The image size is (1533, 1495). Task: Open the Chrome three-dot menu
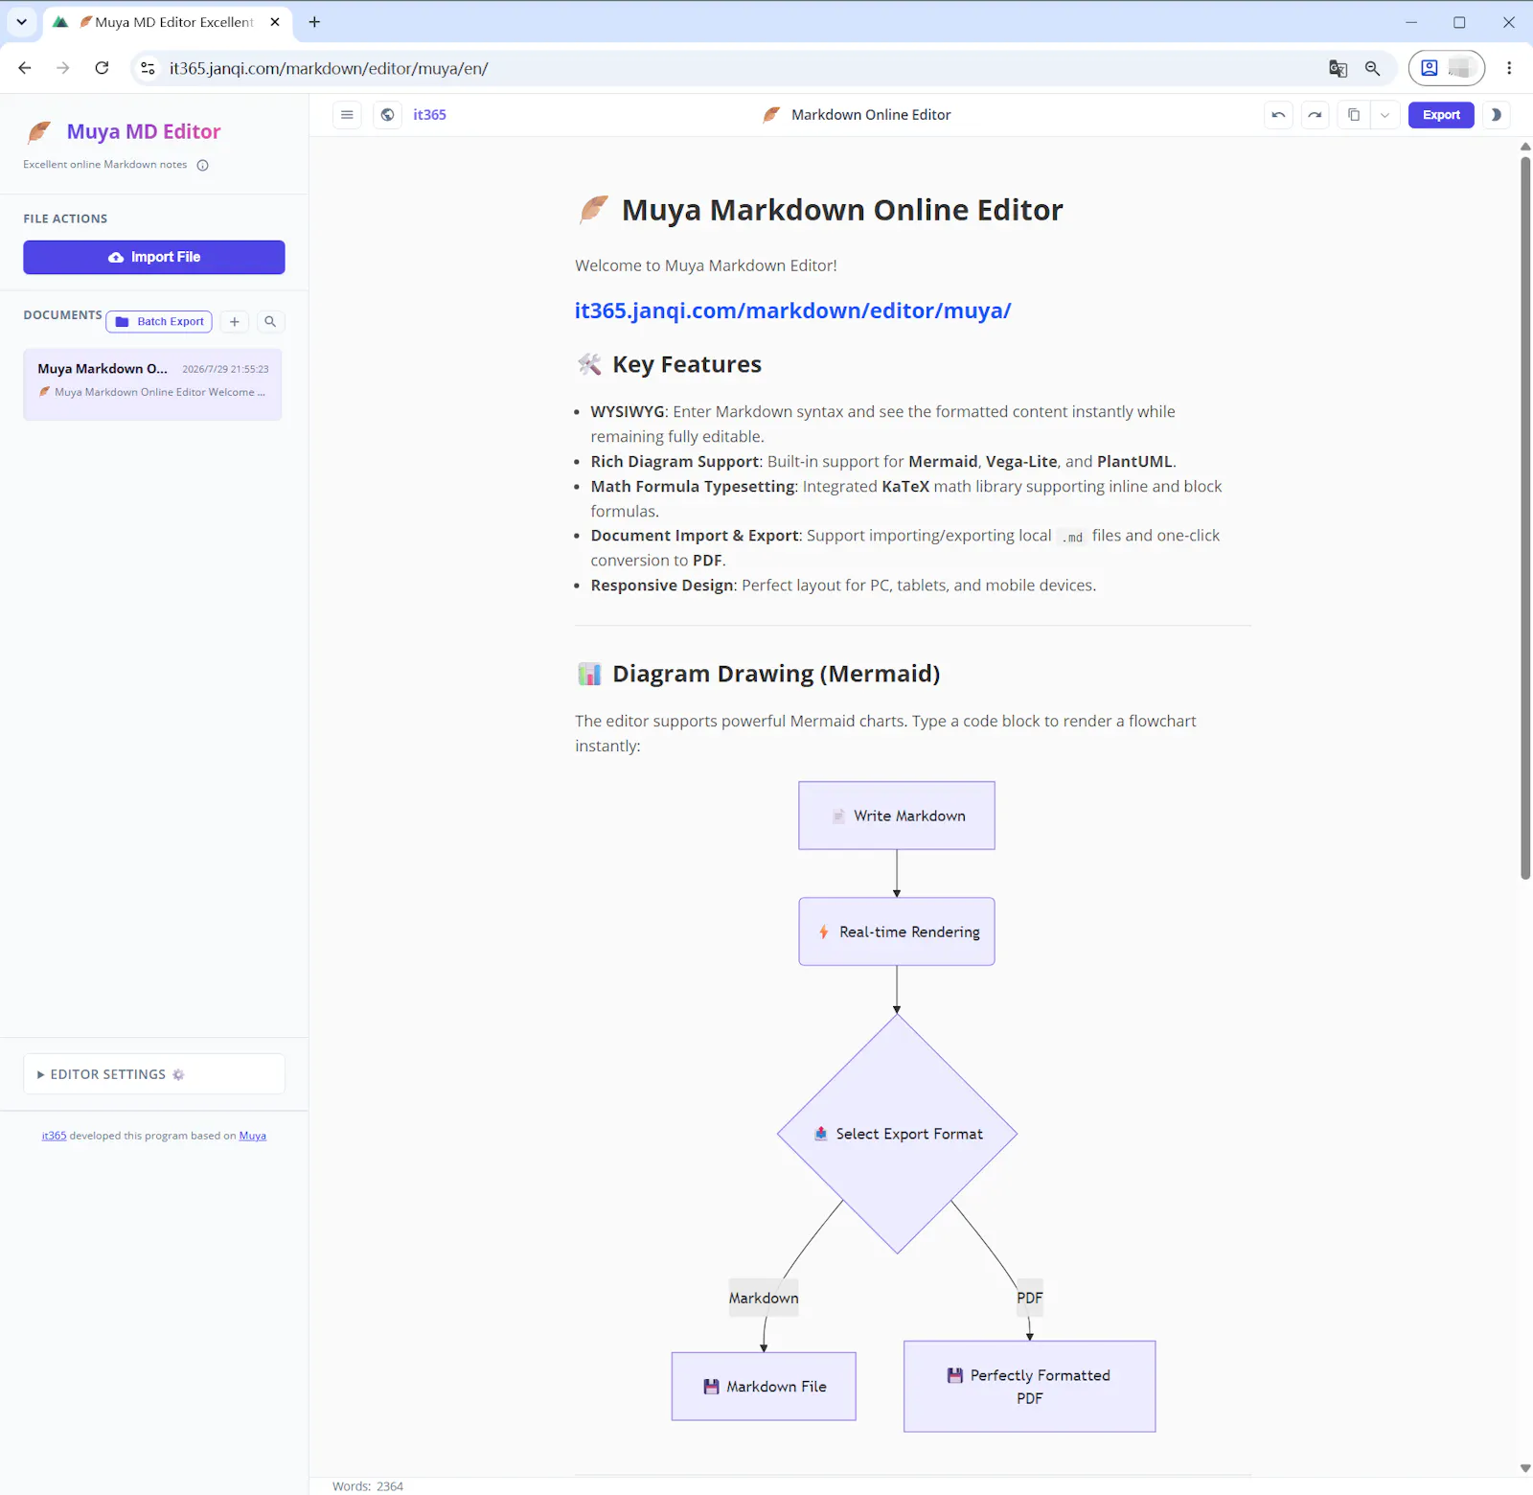pos(1509,68)
